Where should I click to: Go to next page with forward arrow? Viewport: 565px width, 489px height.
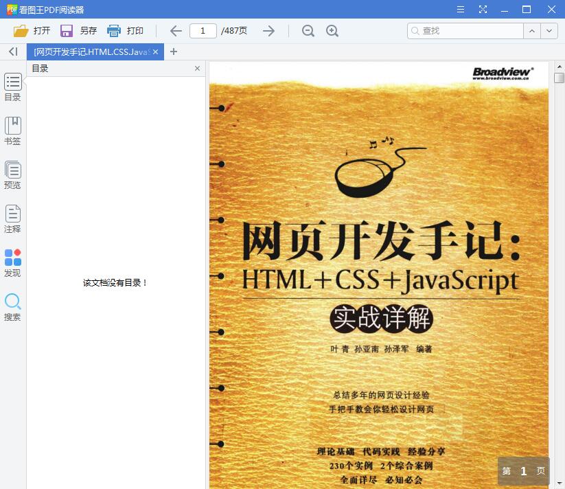click(268, 30)
